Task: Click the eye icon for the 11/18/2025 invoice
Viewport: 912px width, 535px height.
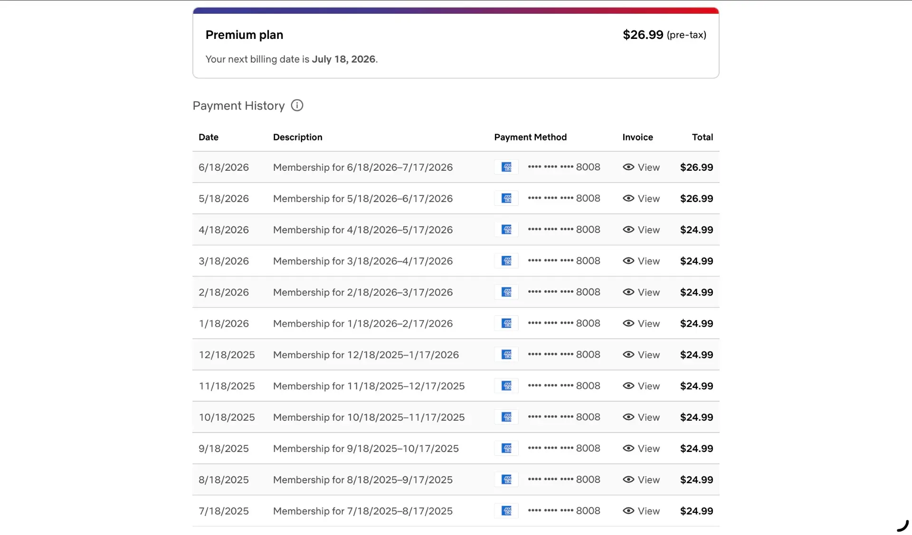Action: pyautogui.click(x=628, y=386)
